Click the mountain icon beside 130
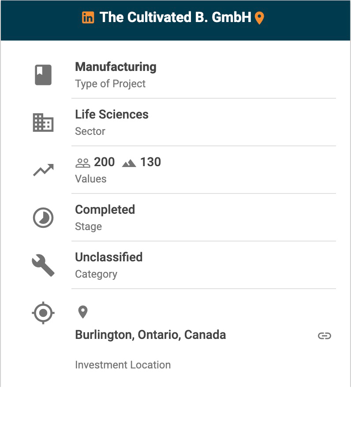351x446 pixels. [129, 163]
